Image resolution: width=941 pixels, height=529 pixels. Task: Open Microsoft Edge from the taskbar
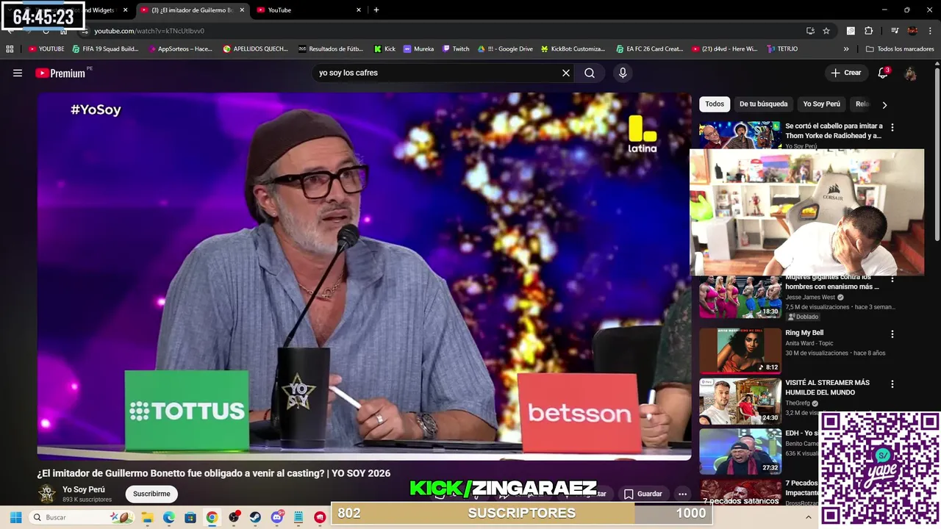pos(168,517)
